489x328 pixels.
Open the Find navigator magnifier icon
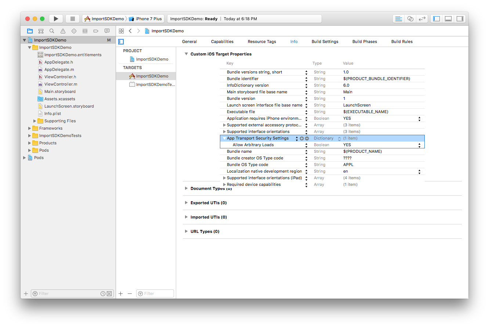click(52, 31)
